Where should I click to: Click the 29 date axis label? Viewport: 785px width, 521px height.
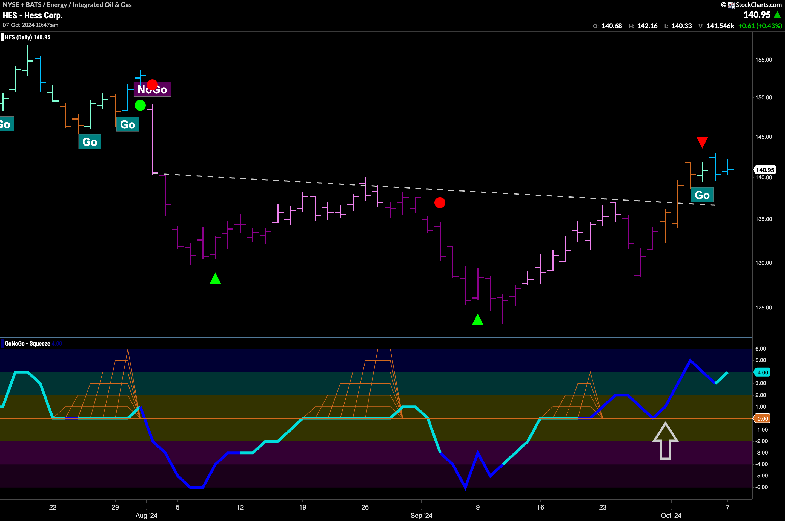(115, 507)
